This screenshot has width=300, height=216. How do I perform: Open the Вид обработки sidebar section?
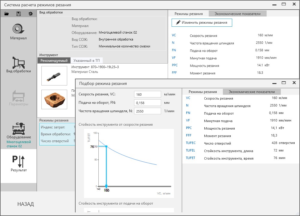[18, 63]
